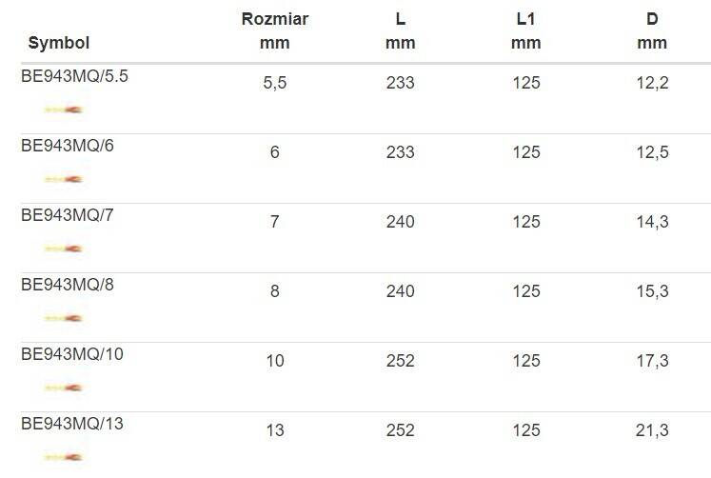Select the BE943MQ/10 symbol text
This screenshot has height=478, width=711.
tap(72, 354)
